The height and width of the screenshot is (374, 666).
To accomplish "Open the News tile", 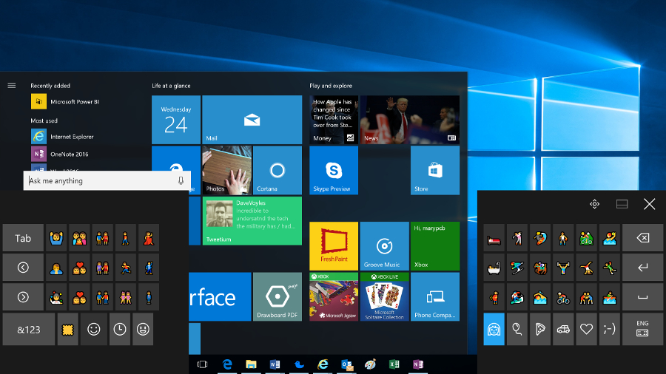I will coord(409,120).
